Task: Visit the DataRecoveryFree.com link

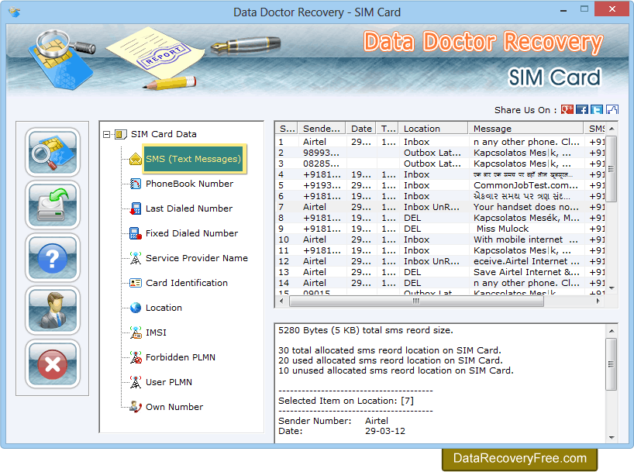Action: pyautogui.click(x=519, y=458)
